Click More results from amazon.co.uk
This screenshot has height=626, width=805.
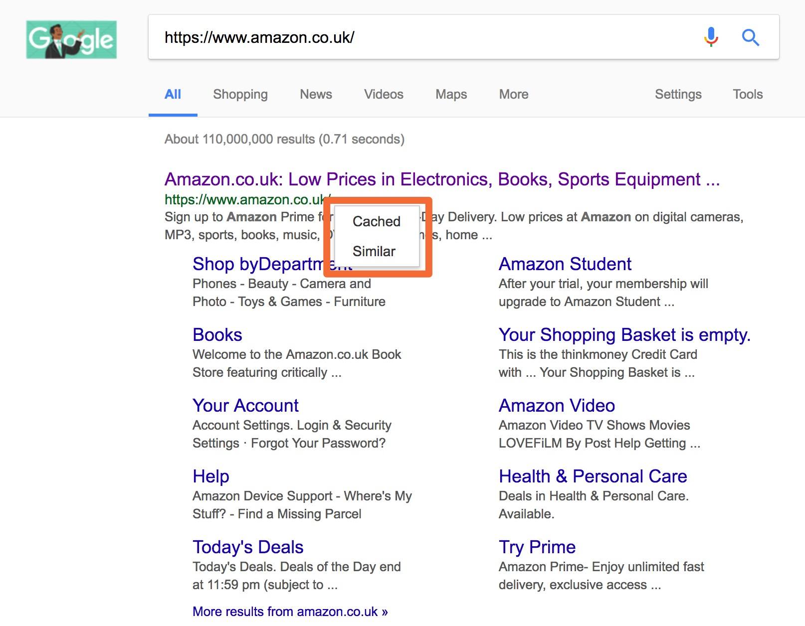(290, 612)
